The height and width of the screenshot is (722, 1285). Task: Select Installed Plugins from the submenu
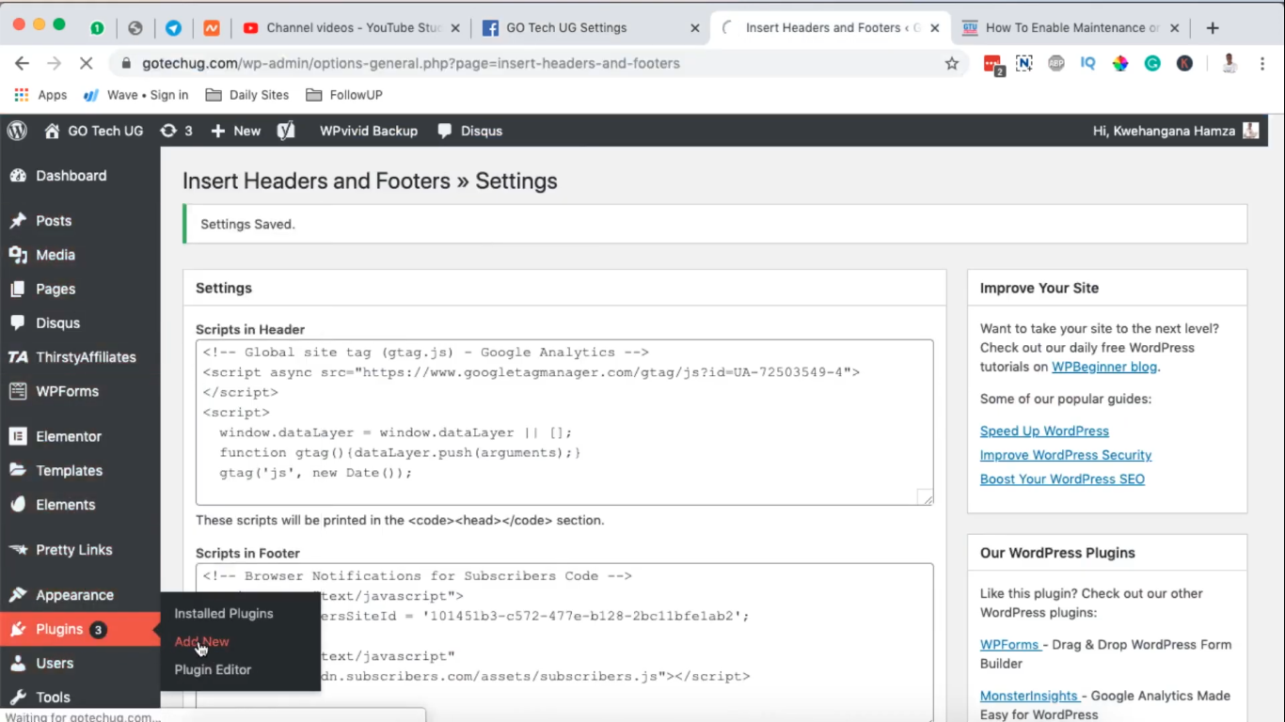[x=224, y=613]
